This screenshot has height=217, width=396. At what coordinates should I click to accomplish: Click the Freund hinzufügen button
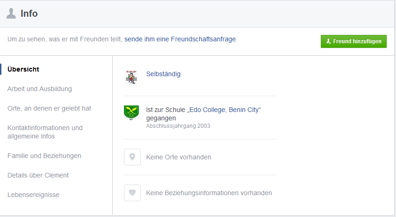point(354,41)
